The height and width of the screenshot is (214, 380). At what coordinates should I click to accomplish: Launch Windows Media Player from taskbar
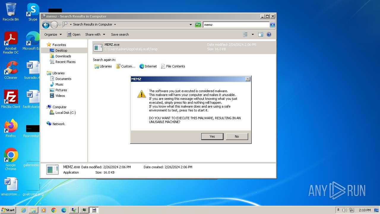(44, 210)
